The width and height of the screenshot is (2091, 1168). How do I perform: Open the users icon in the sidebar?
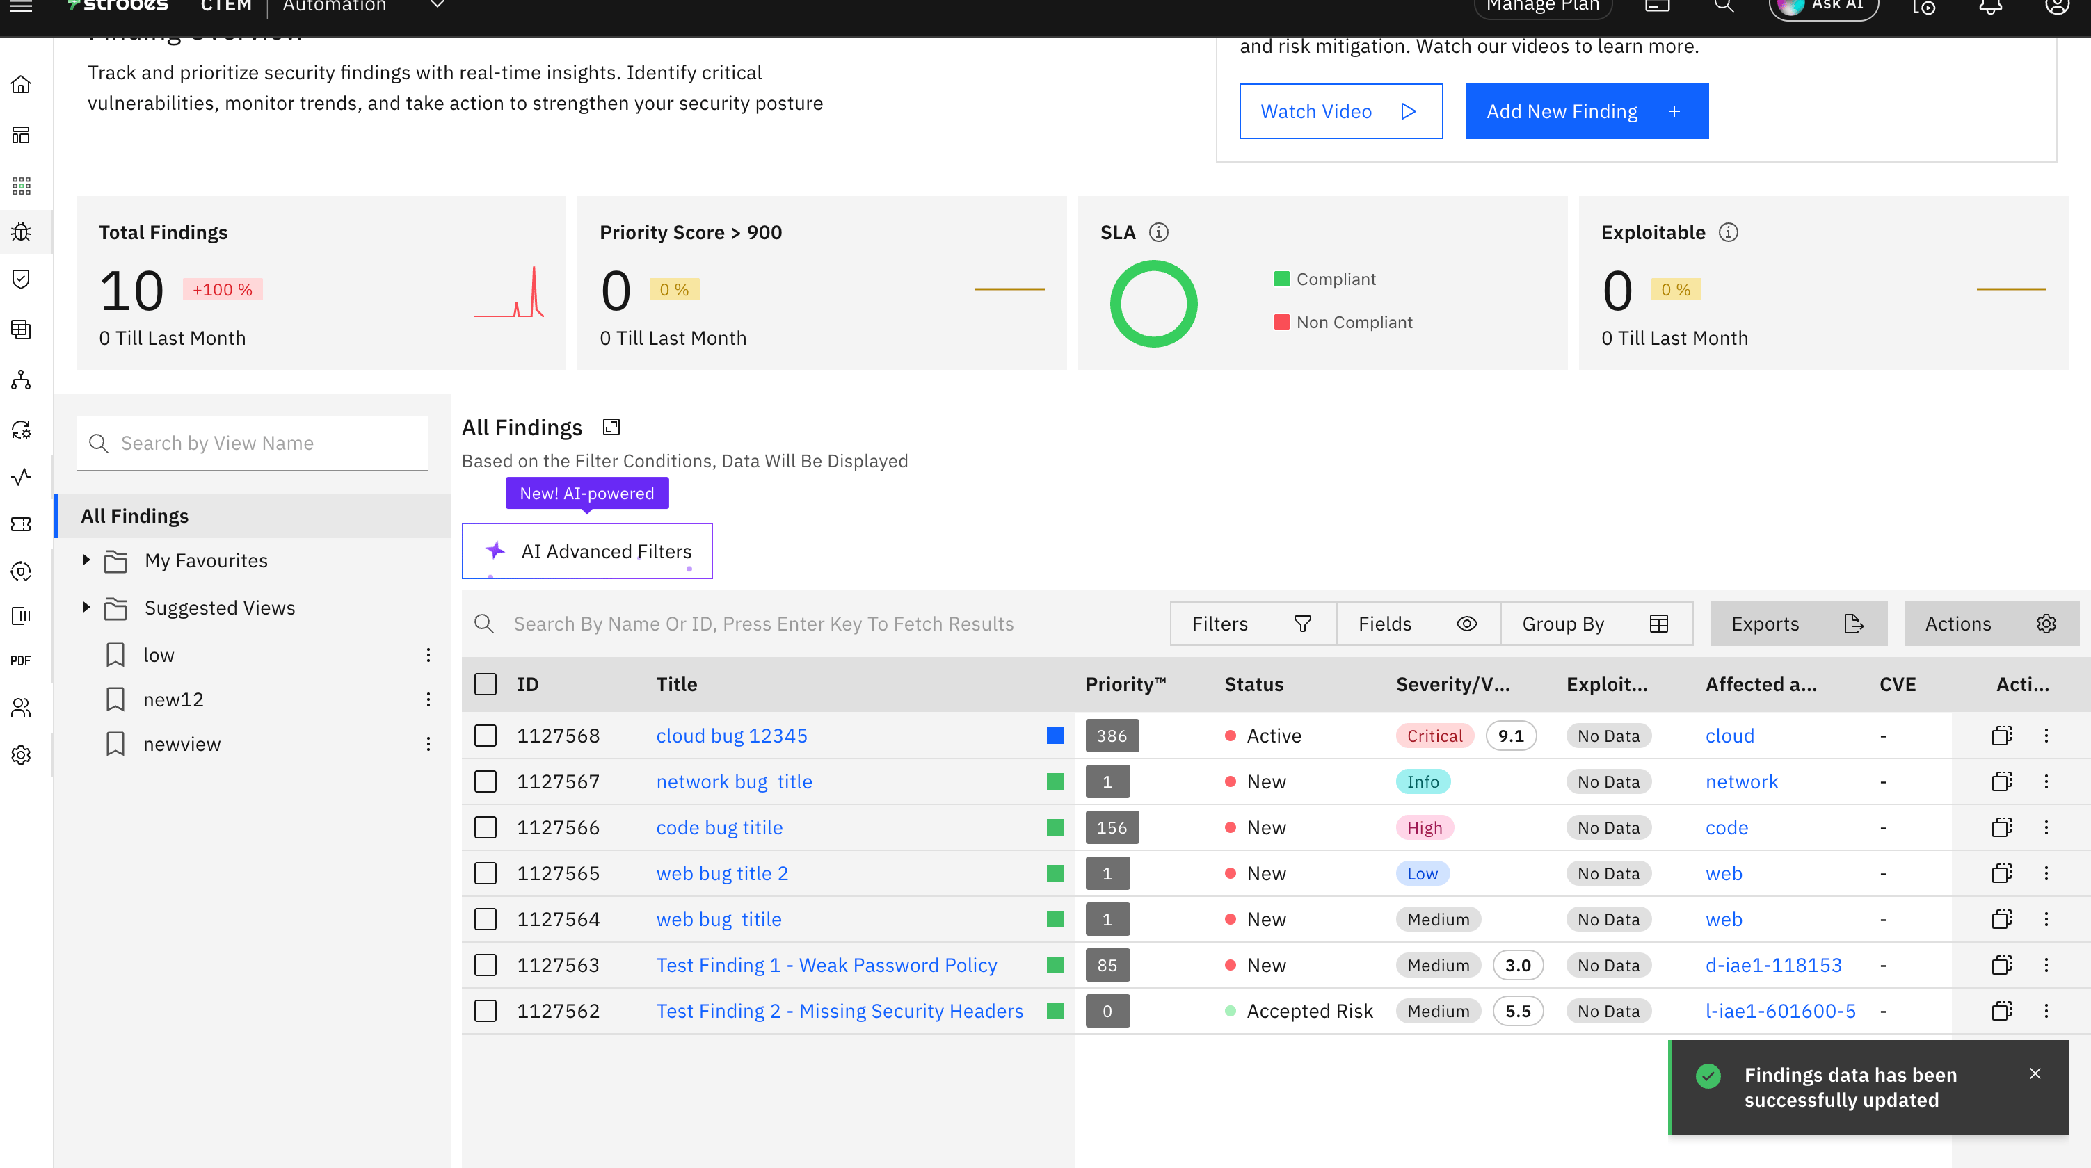pos(21,708)
